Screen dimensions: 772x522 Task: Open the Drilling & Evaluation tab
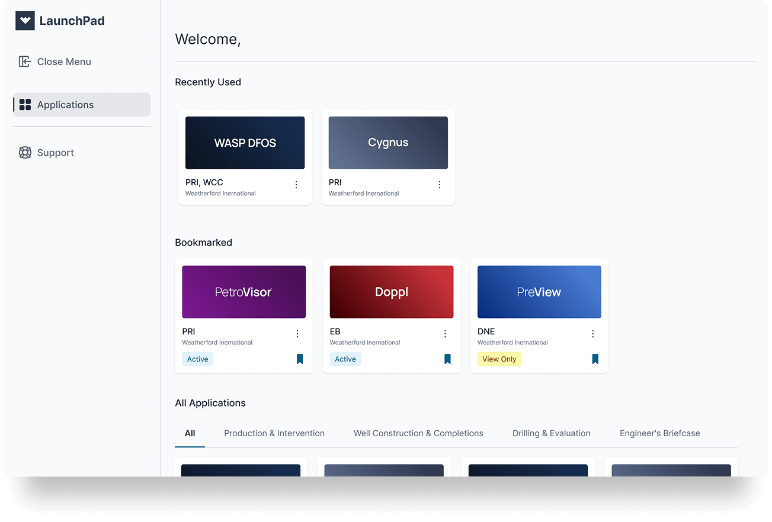(x=551, y=433)
